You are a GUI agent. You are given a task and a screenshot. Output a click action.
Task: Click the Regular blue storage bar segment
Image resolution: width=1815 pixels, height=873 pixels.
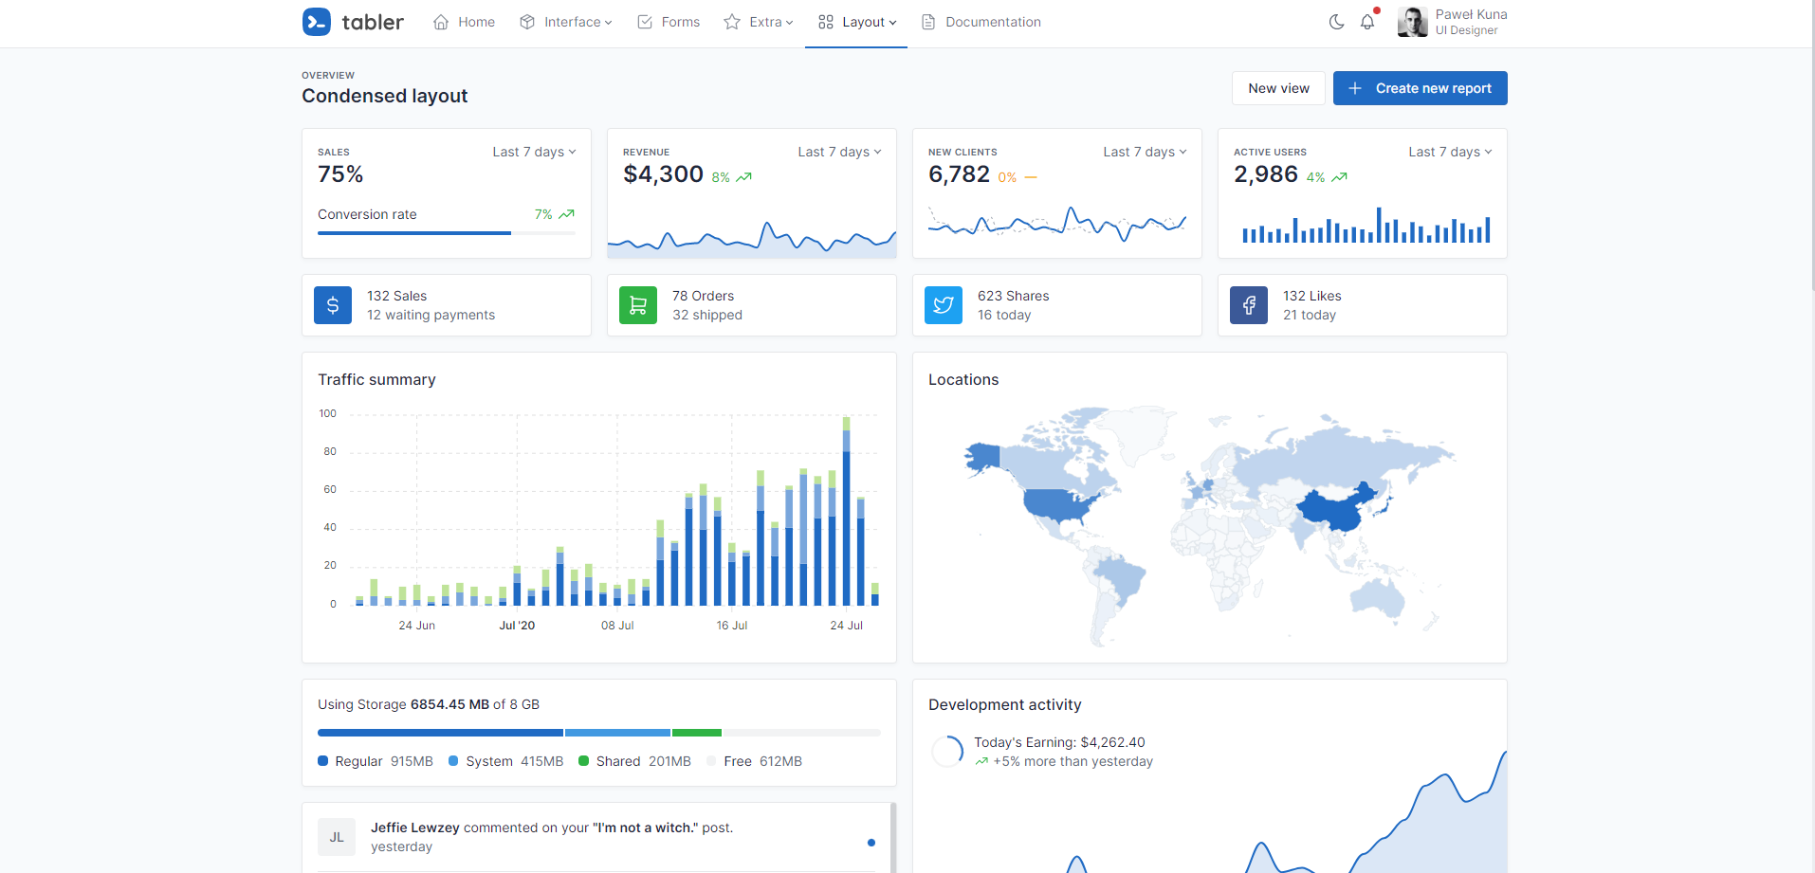coord(440,733)
